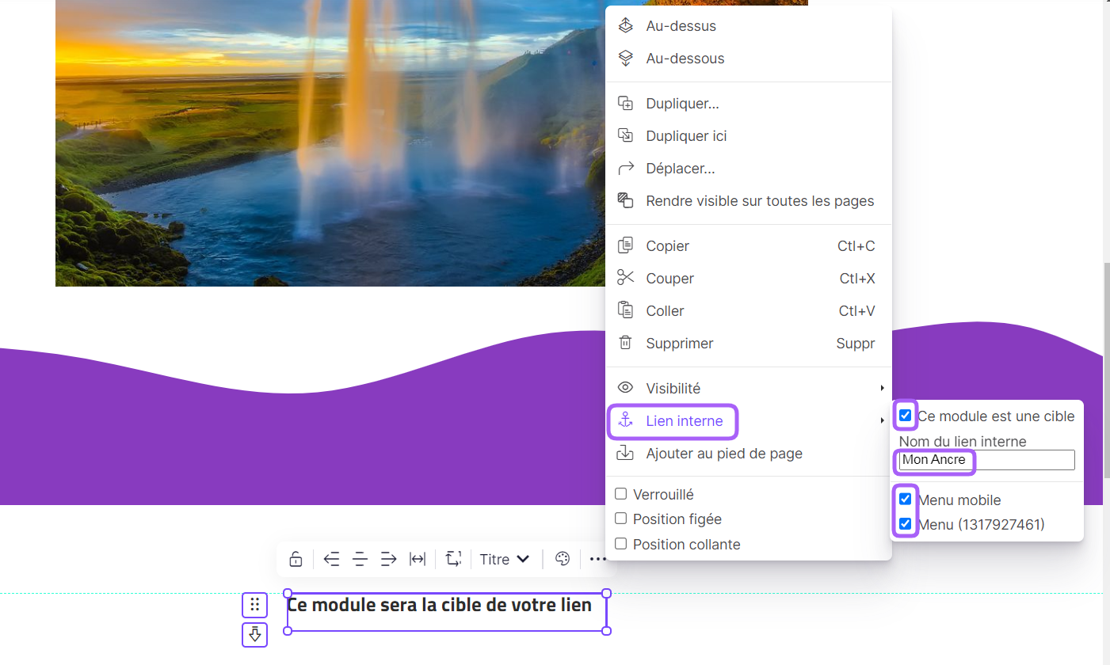Uncheck the Menu mobile checkbox
Image resolution: width=1110 pixels, height=665 pixels.
pyautogui.click(x=906, y=500)
